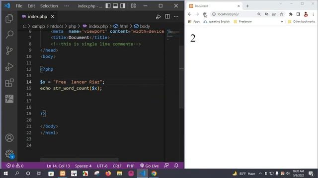Open Run and Debug view
Screen dimensions: 318x178
click(x=9, y=67)
